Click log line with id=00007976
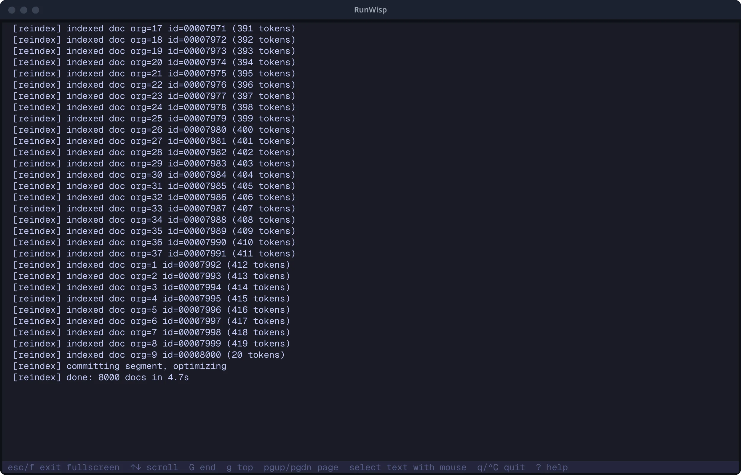Screen dimensions: 741x475 pos(154,85)
